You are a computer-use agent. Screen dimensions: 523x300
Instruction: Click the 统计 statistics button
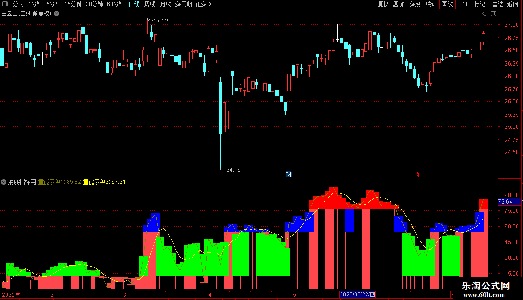pyautogui.click(x=430, y=4)
